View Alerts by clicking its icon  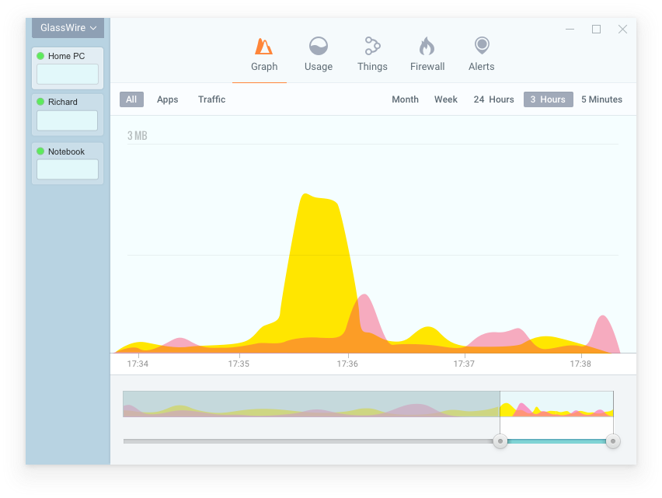tap(481, 47)
